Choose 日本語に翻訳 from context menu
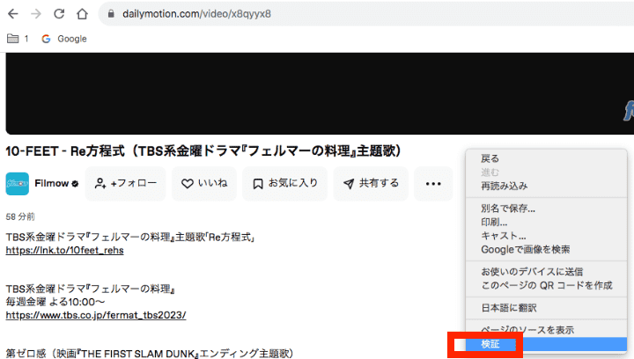The height and width of the screenshot is (359, 634). click(546, 308)
